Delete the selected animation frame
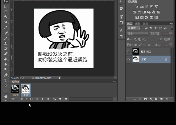This screenshot has height=125, width=176. [x=66, y=99]
